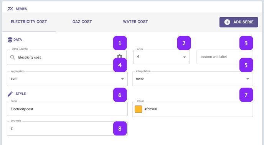
Task: Click the ADD SERIE button
Action: coord(239,22)
